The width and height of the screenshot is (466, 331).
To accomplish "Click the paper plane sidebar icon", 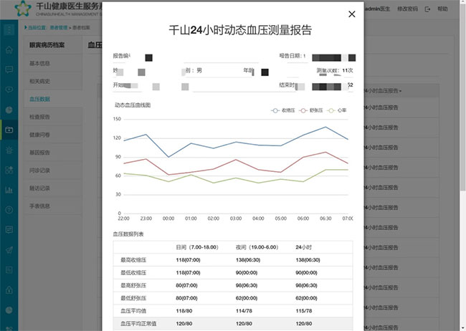I will tap(9, 250).
